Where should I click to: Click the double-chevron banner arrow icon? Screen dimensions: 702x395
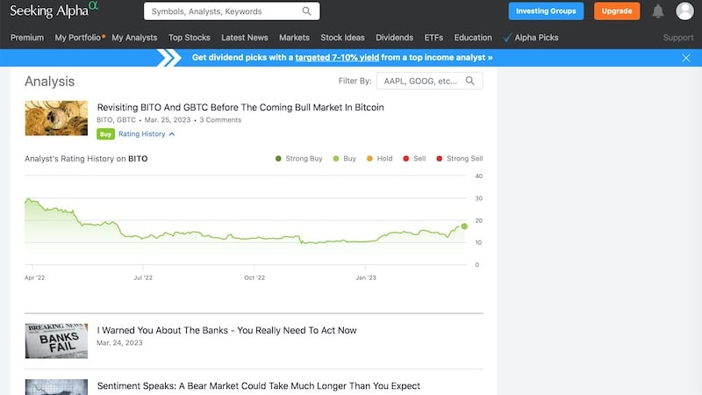pos(169,58)
